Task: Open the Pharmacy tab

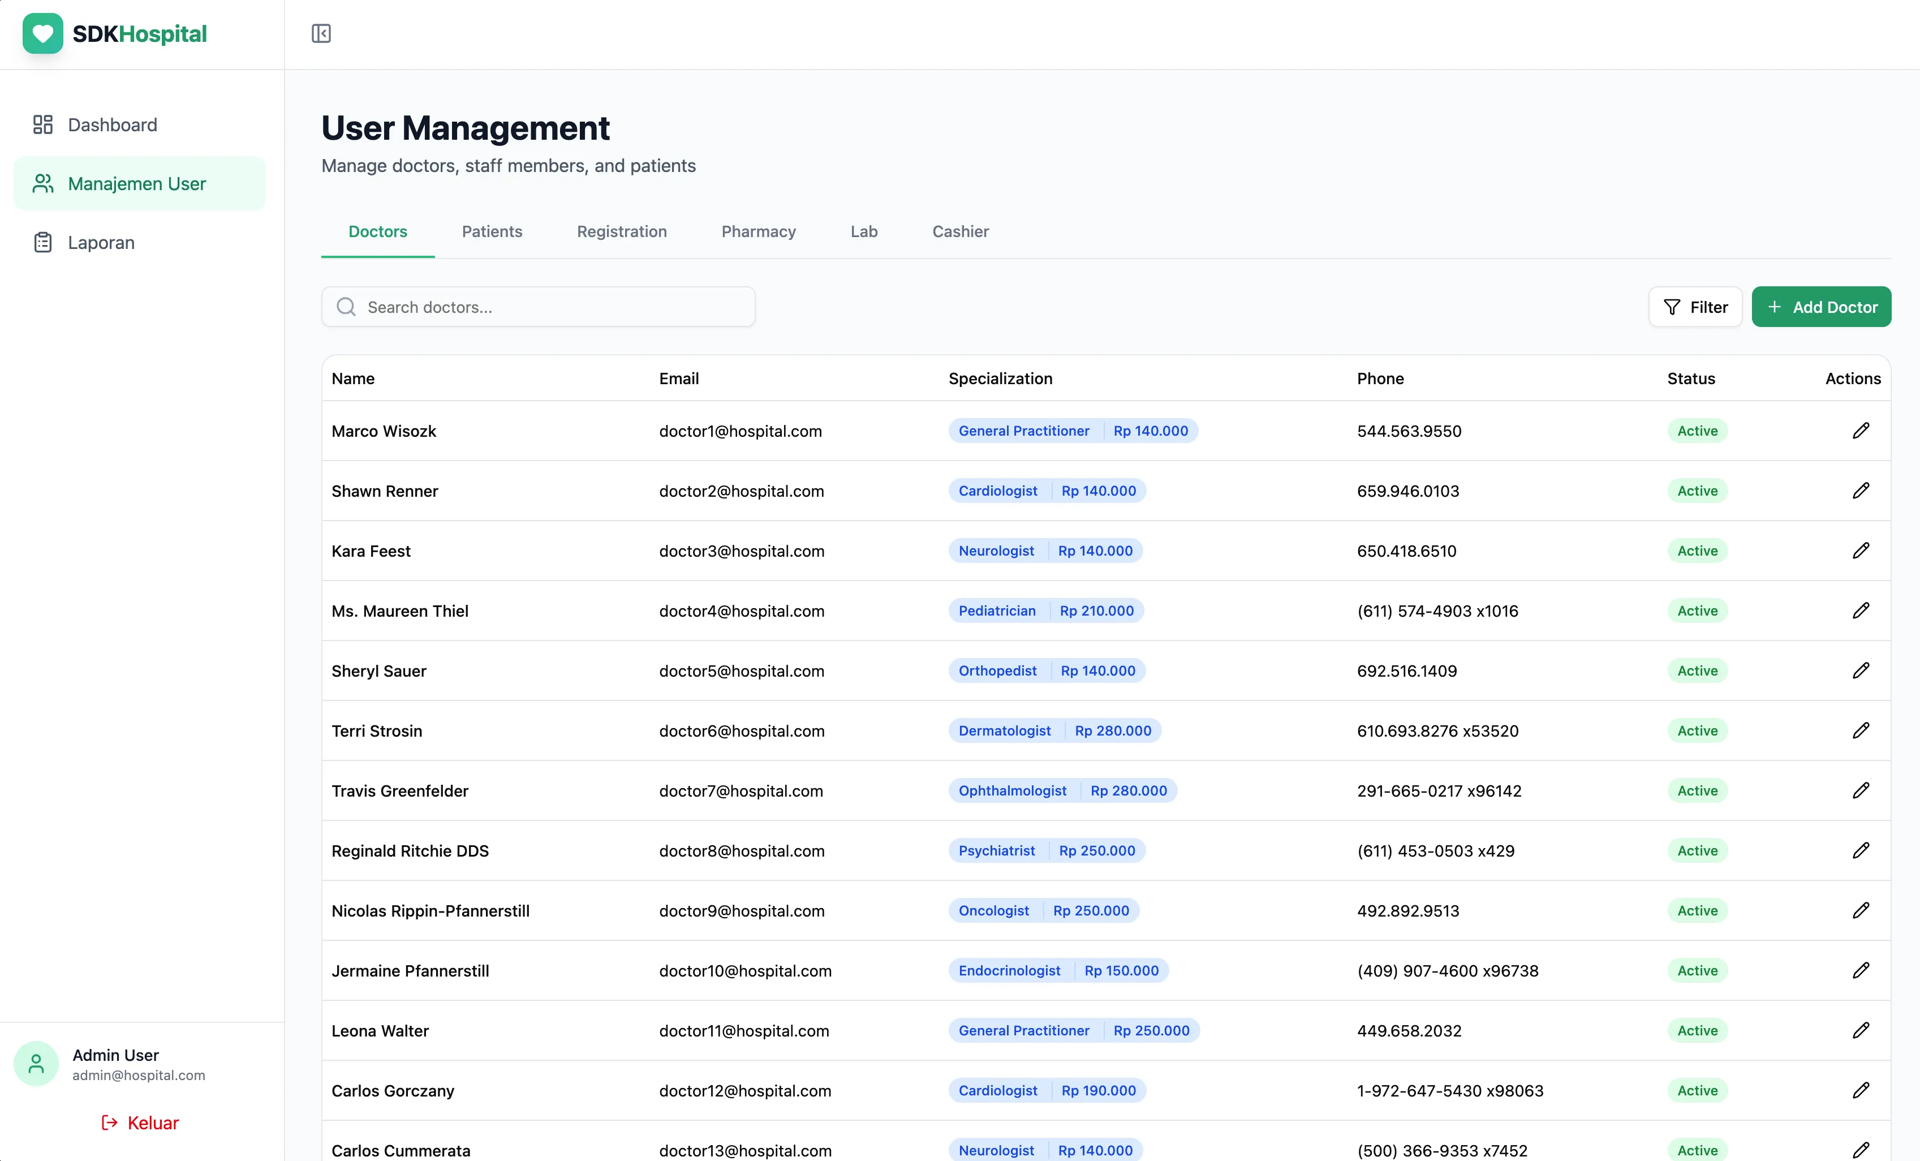Action: 758,231
